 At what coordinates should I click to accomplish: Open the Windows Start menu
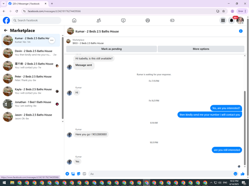pyautogui.click(x=4, y=183)
